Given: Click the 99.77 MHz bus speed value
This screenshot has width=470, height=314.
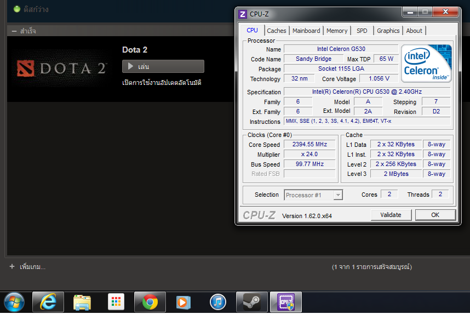Looking at the screenshot, I should point(309,164).
